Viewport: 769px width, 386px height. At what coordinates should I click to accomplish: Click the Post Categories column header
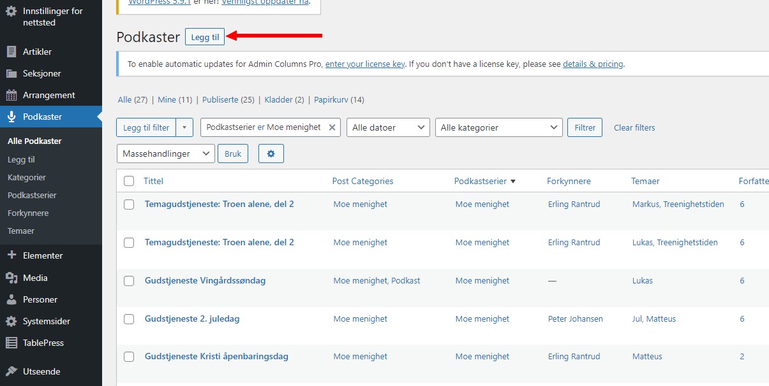[362, 182]
